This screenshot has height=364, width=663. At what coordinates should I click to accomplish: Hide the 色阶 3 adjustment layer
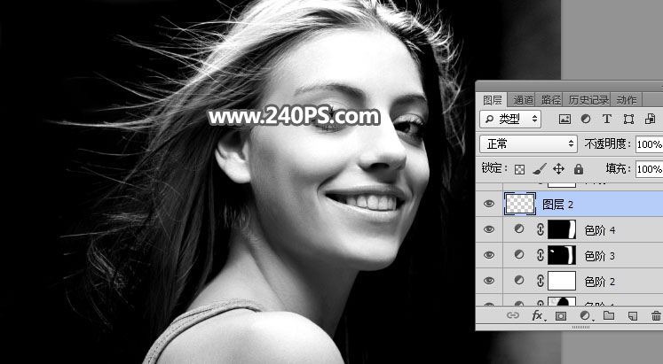pyautogui.click(x=489, y=255)
